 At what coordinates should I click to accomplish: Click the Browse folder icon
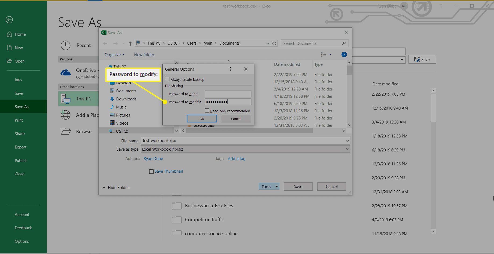click(65, 131)
